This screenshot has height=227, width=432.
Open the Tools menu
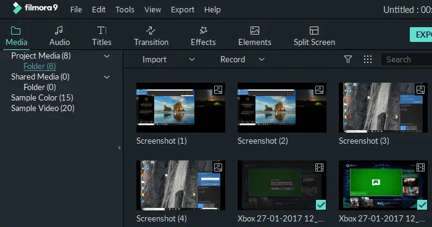pos(125,10)
